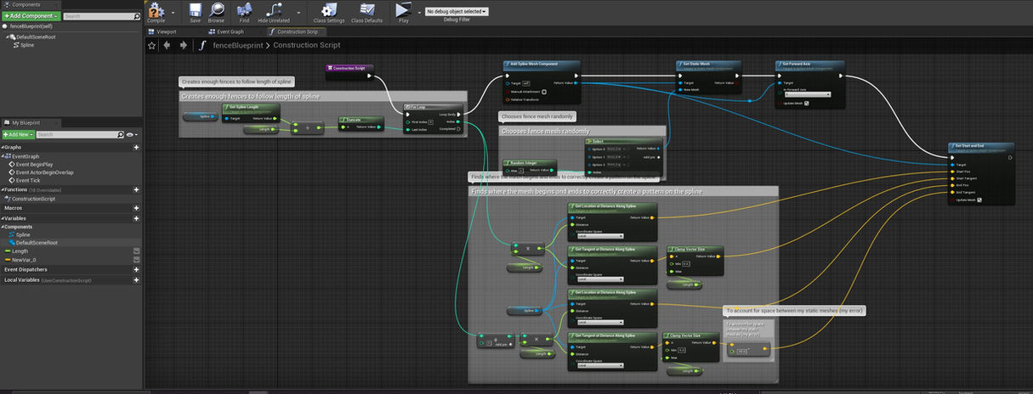
Task: Add a new variable with the Variables plus icon
Action: coord(136,217)
